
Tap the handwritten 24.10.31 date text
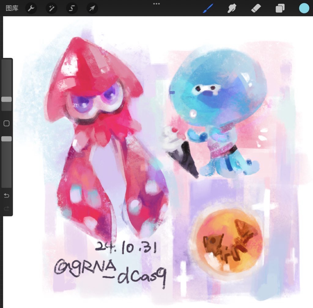coord(126,247)
